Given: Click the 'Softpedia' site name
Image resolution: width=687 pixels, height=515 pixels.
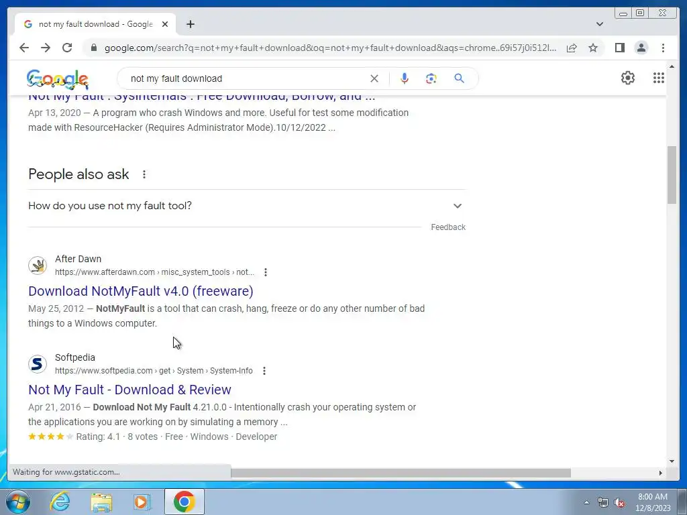Looking at the screenshot, I should 75,358.
